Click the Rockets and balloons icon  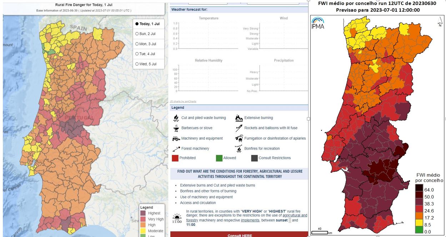tap(239, 128)
